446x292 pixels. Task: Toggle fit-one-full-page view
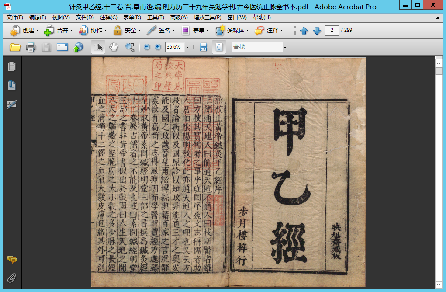coord(219,47)
